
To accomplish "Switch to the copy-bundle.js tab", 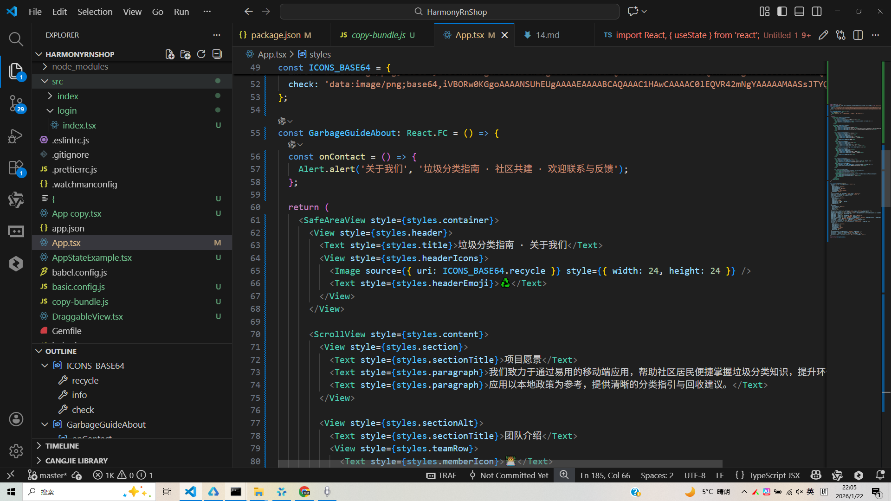I will pos(378,35).
